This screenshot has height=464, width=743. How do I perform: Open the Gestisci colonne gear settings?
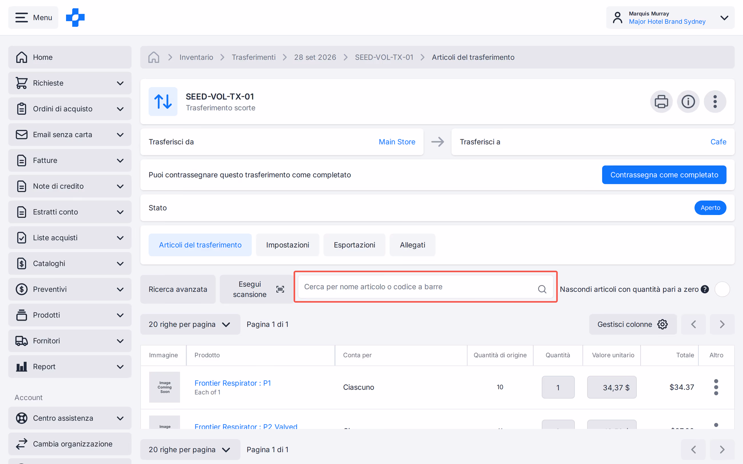click(x=662, y=324)
